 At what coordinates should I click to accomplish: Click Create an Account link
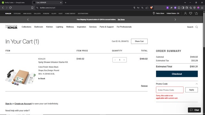pyautogui.click(x=23, y=103)
